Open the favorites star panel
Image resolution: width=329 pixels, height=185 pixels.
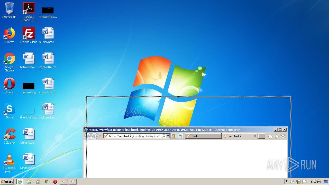click(x=277, y=136)
